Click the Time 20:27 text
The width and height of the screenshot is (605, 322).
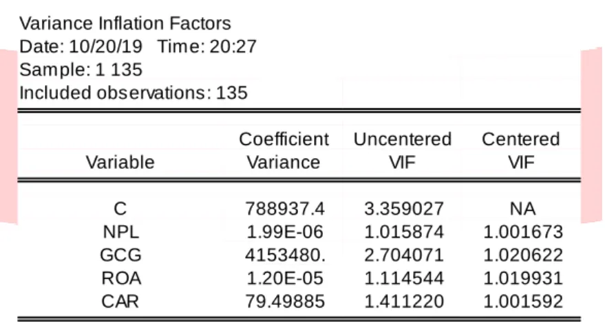pos(206,47)
